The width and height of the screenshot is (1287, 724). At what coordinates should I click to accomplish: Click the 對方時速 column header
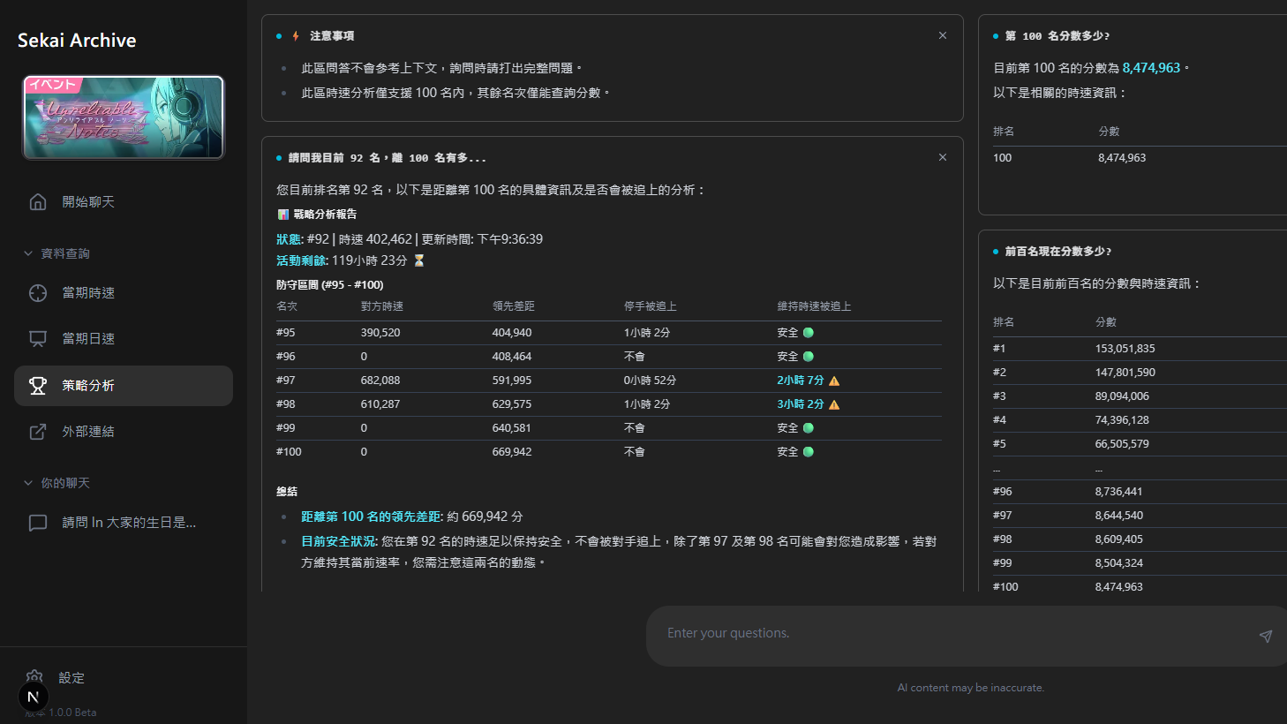pyautogui.click(x=381, y=306)
